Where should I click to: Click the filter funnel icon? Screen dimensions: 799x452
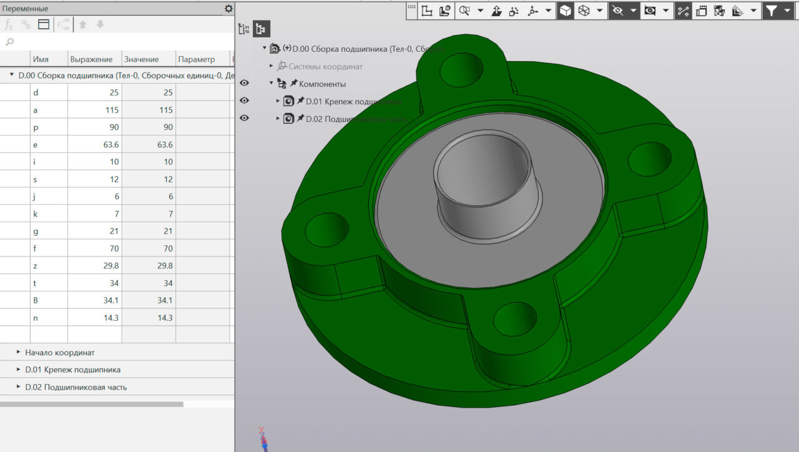[772, 11]
